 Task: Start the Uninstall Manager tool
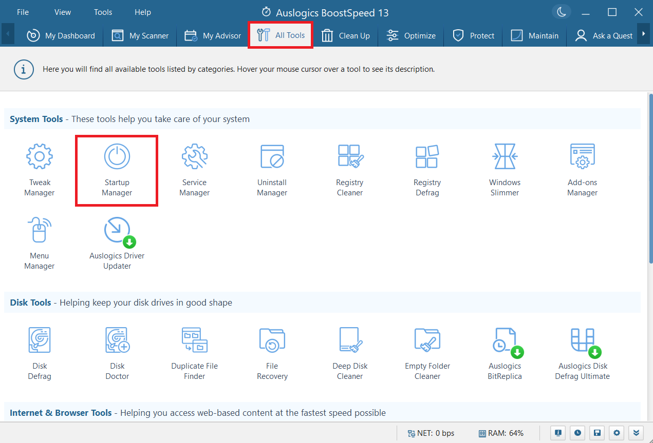[272, 170]
